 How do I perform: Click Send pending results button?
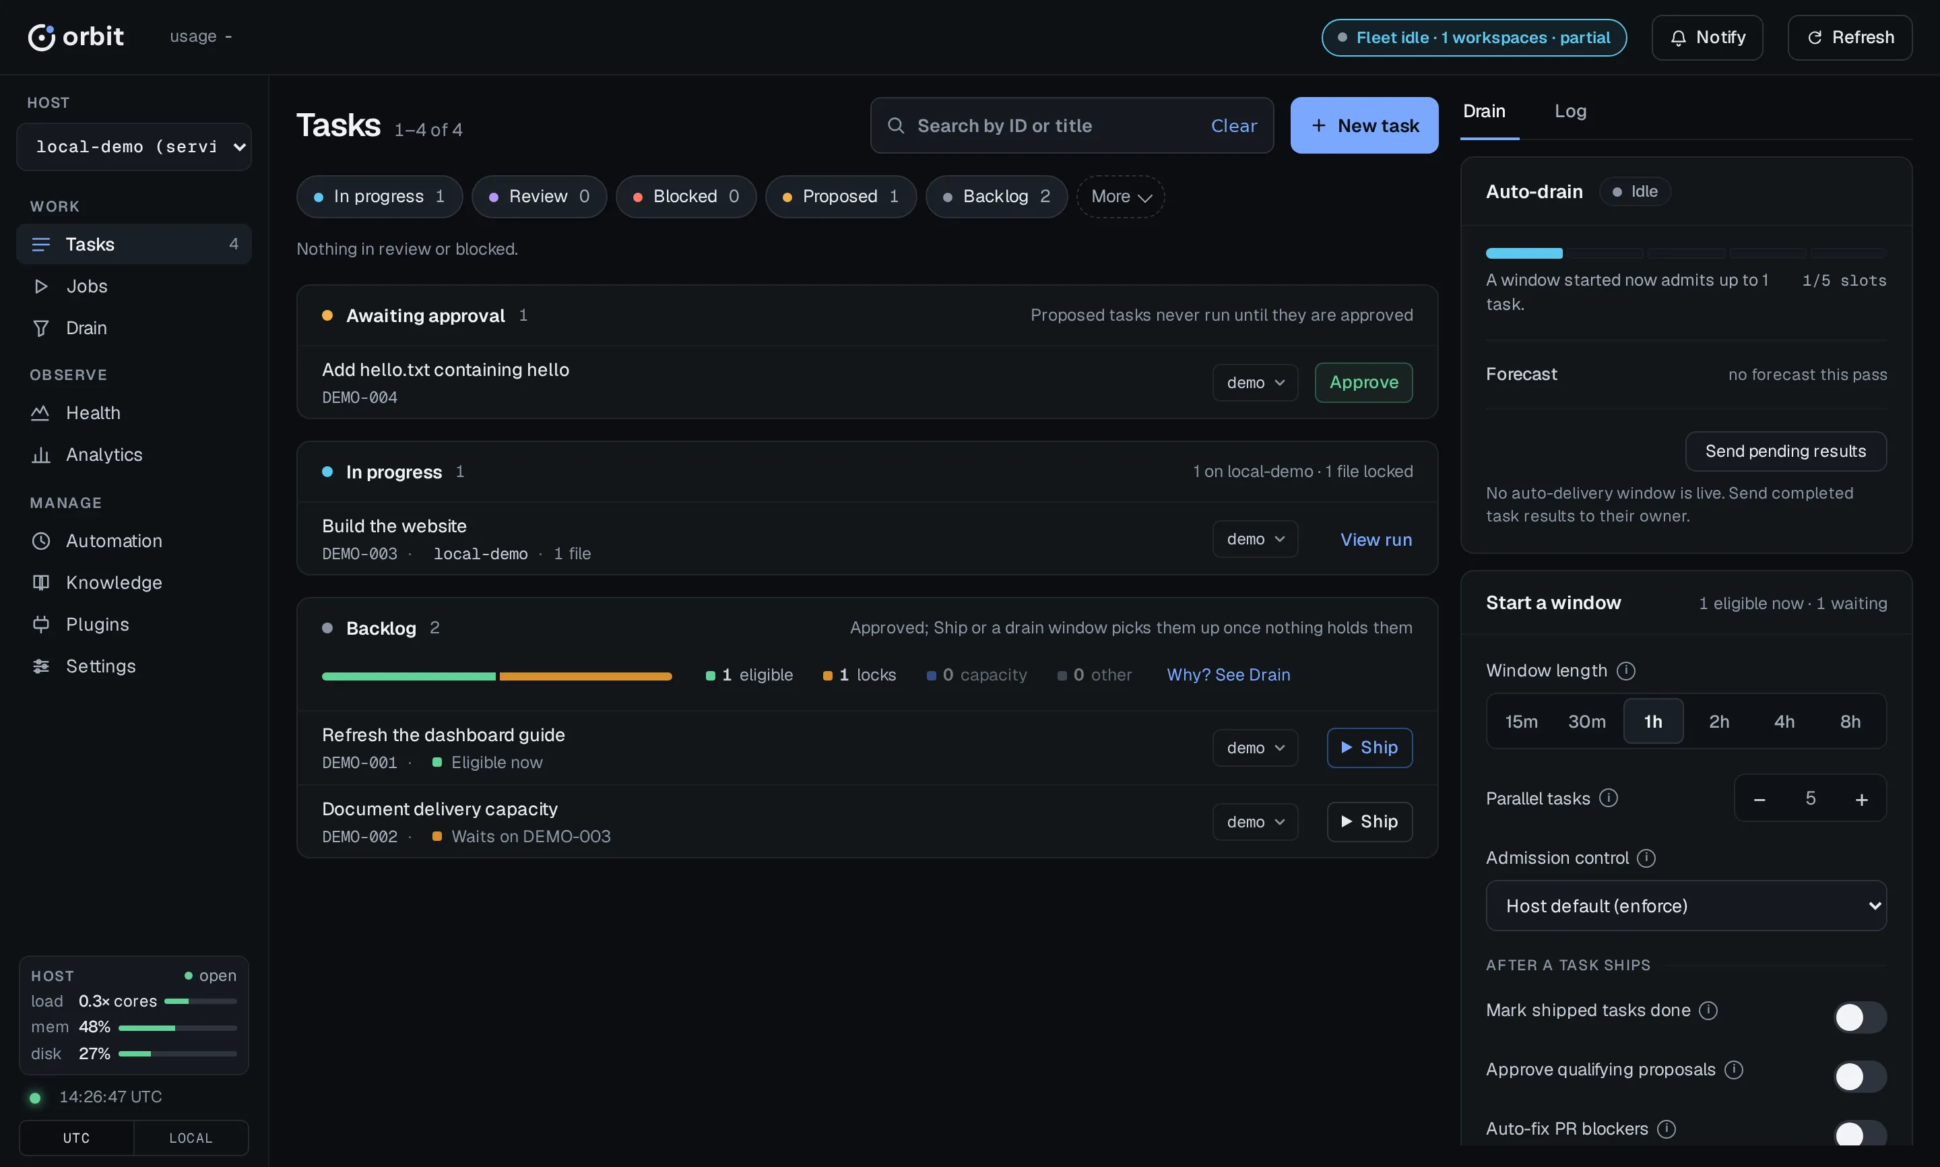pyautogui.click(x=1785, y=451)
